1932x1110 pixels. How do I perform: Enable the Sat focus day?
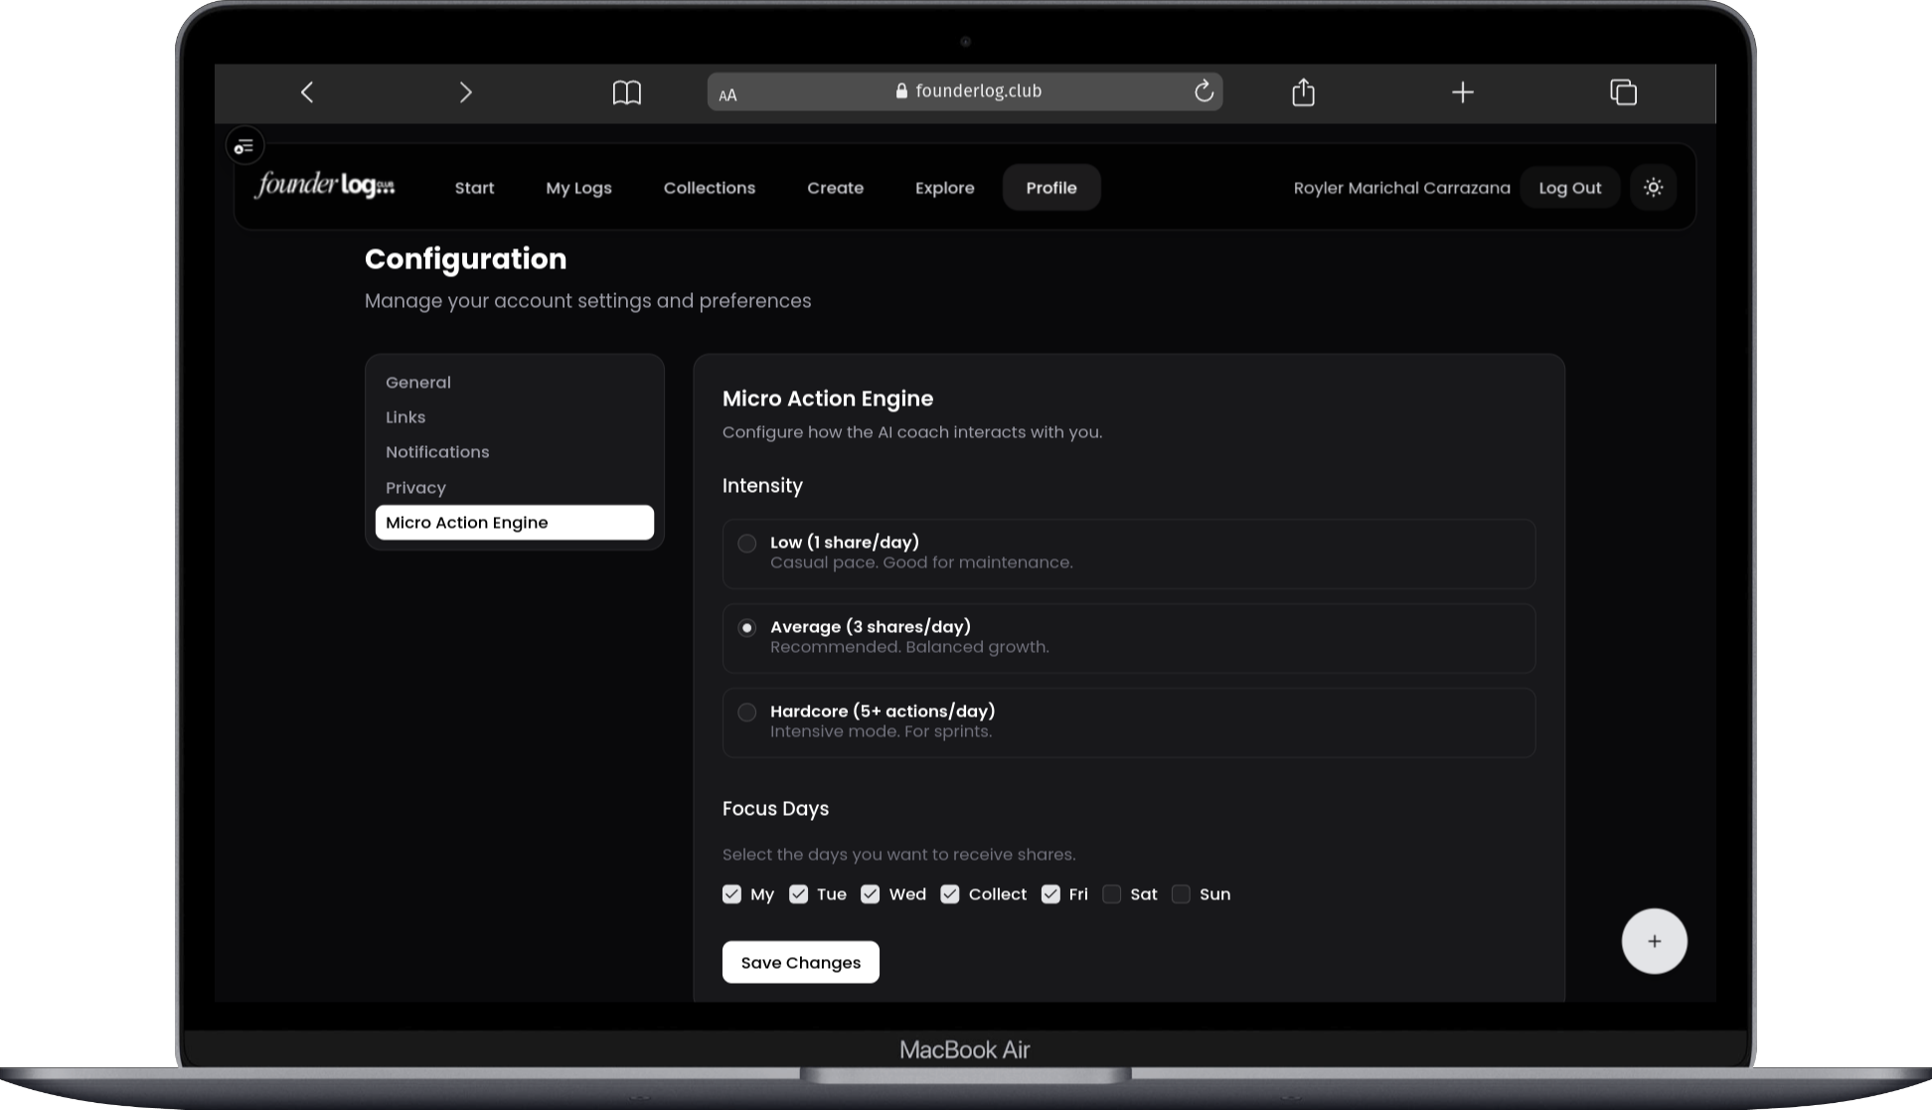pos(1112,893)
